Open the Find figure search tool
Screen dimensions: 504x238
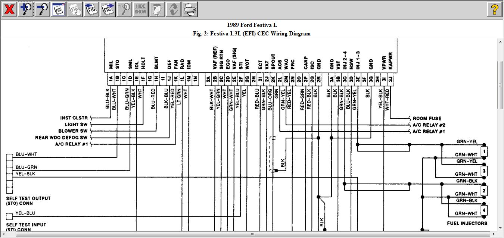coord(124,9)
